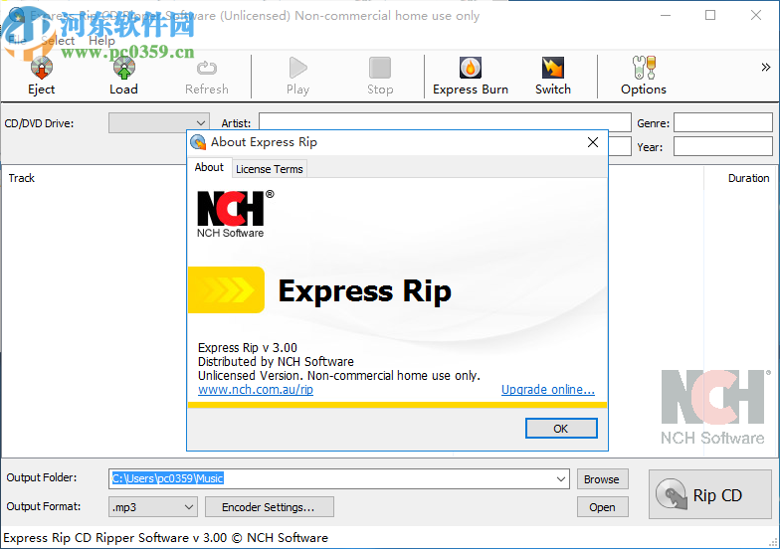Click the Artist input field

[445, 122]
